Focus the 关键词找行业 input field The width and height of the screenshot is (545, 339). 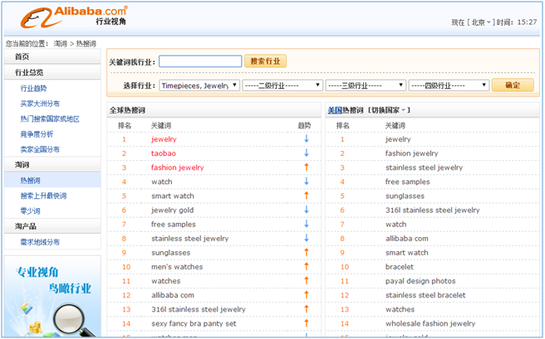(200, 61)
